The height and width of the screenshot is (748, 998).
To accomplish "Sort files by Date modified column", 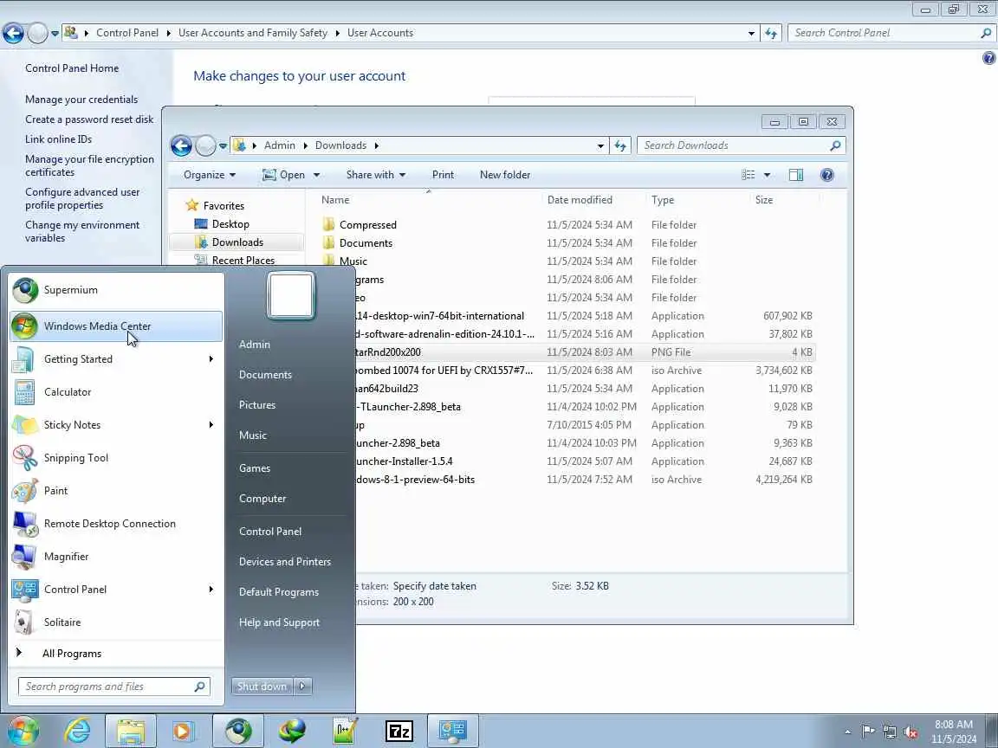I will (580, 200).
